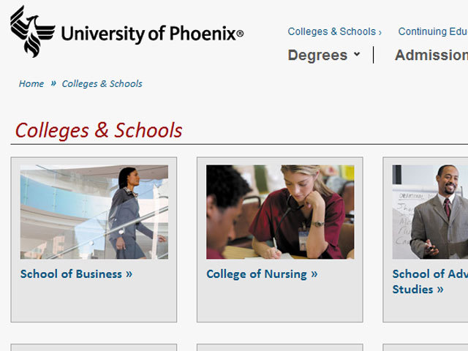Select Colleges & Schools breadcrumb link
The image size is (468, 351).
click(x=102, y=83)
